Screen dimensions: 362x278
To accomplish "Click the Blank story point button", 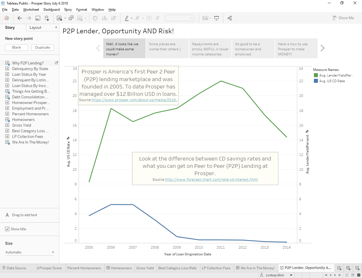I will click(x=16, y=47).
